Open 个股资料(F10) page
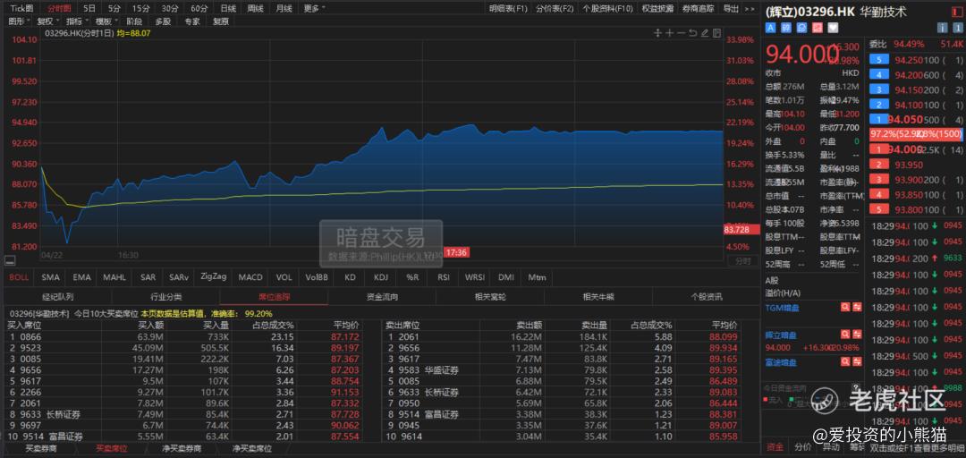Screen dimensions: 966x458 (607, 9)
